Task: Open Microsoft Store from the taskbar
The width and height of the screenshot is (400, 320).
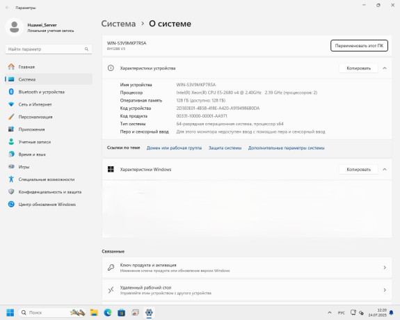Action: [122, 312]
